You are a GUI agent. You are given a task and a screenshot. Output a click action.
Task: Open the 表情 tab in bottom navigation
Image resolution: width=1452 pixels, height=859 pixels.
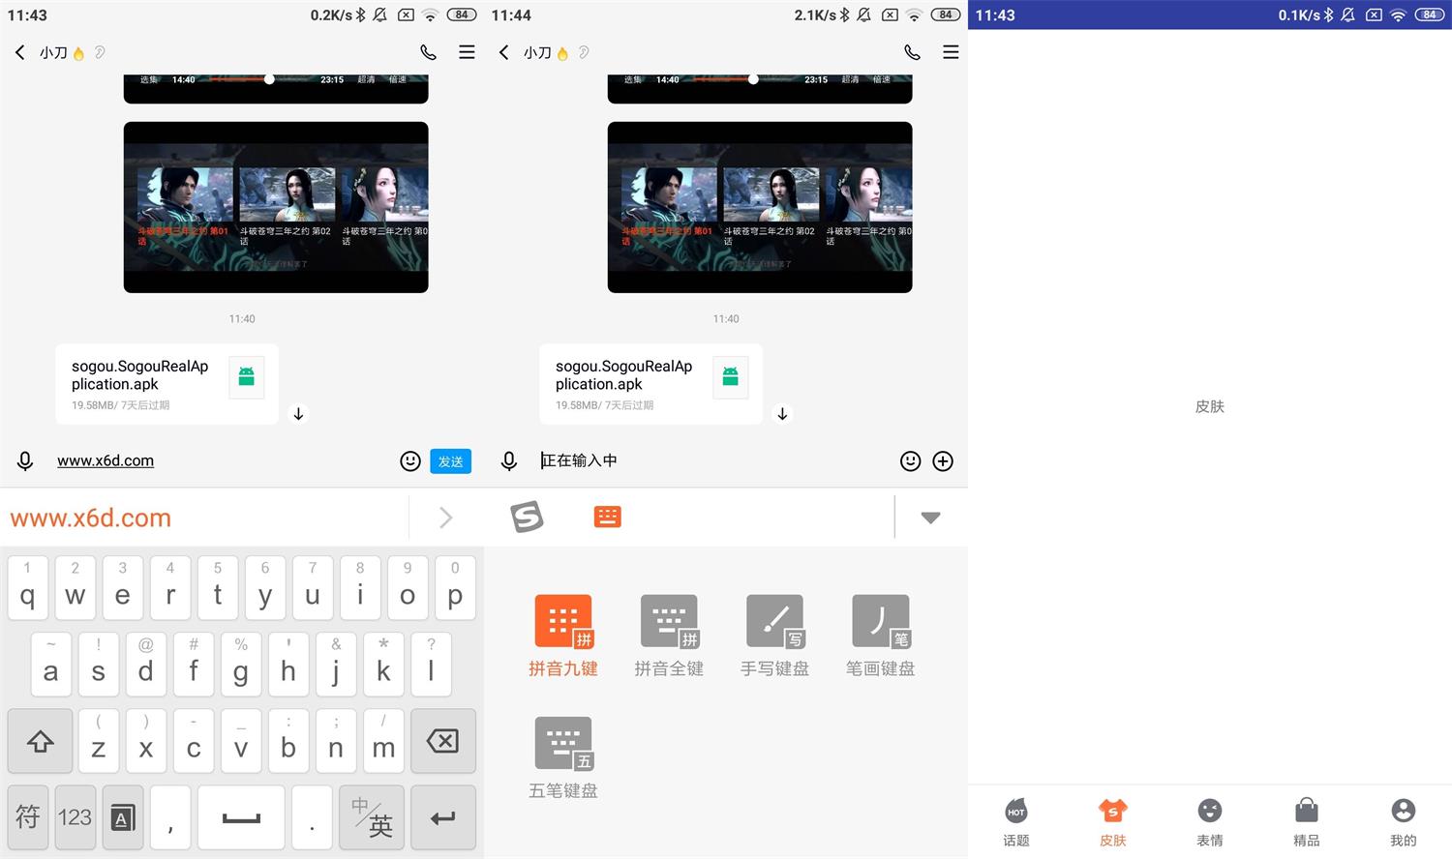click(x=1209, y=821)
